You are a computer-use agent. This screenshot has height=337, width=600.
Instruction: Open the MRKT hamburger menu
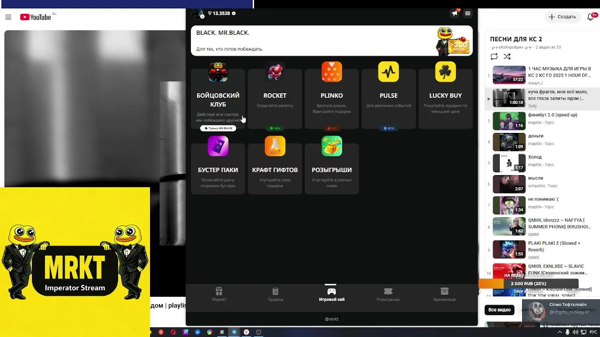tap(467, 13)
